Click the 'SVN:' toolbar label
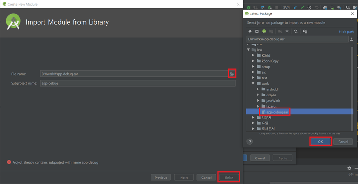 tap(287, 7)
